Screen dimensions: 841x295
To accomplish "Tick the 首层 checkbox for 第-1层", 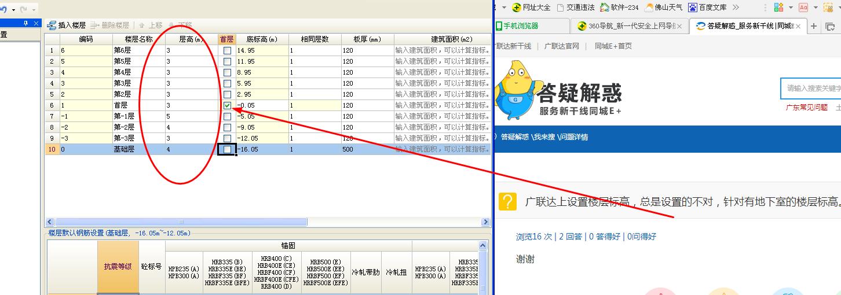I will (x=227, y=116).
